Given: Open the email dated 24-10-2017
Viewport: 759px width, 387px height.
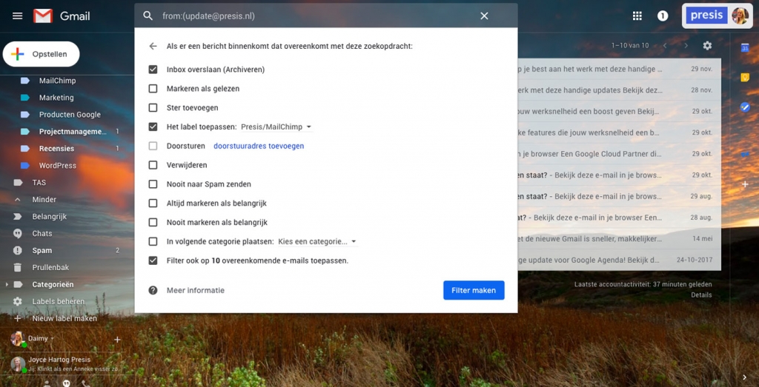Looking at the screenshot, I should tap(619, 260).
